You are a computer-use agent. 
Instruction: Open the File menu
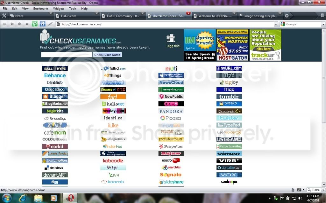tap(5, 9)
